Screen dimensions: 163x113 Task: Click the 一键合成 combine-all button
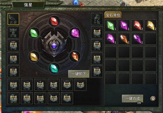133,99
